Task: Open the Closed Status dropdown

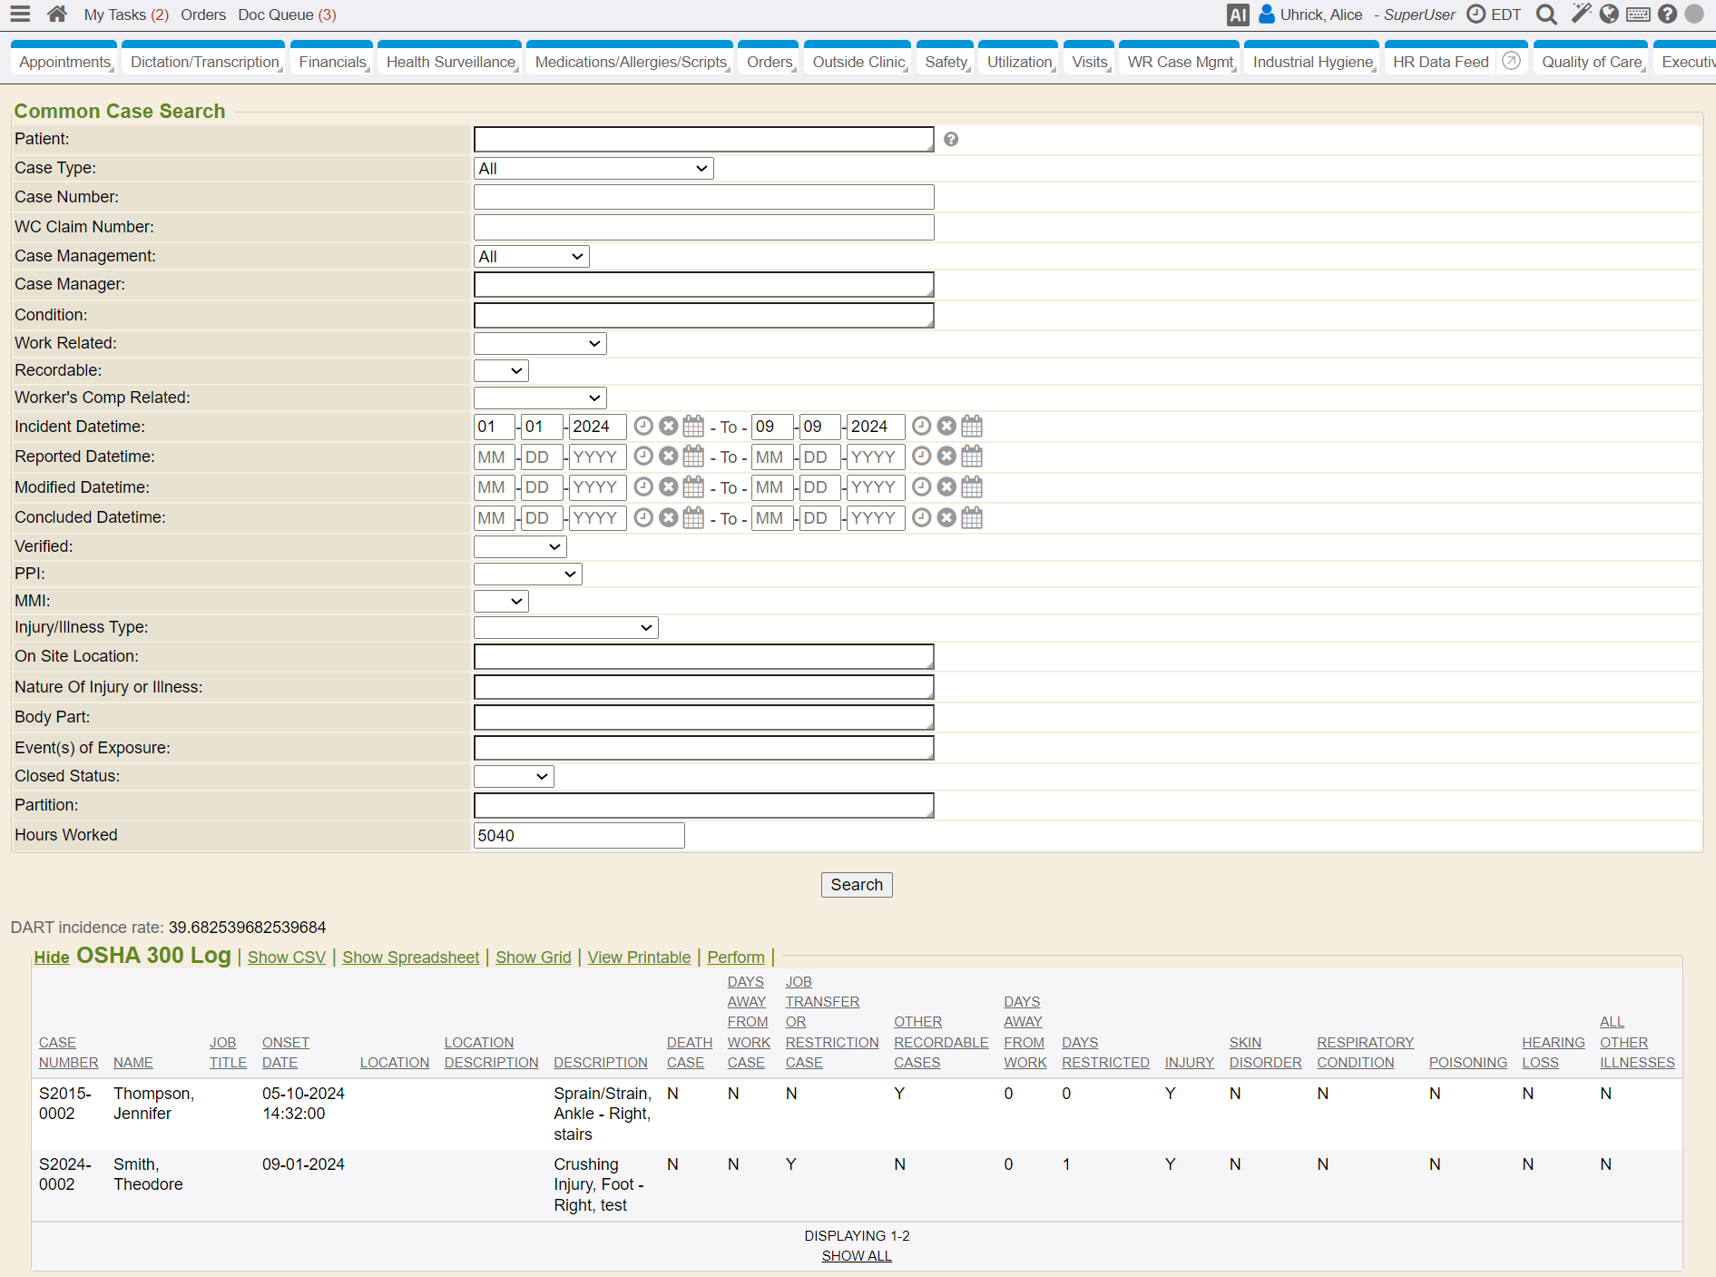Action: point(514,777)
